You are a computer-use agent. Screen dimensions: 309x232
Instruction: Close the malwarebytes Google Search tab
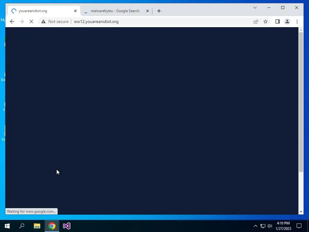(x=147, y=11)
